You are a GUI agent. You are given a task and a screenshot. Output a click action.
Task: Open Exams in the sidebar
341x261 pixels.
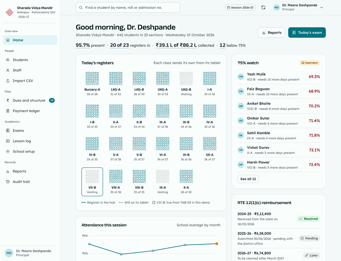[x=30, y=131]
